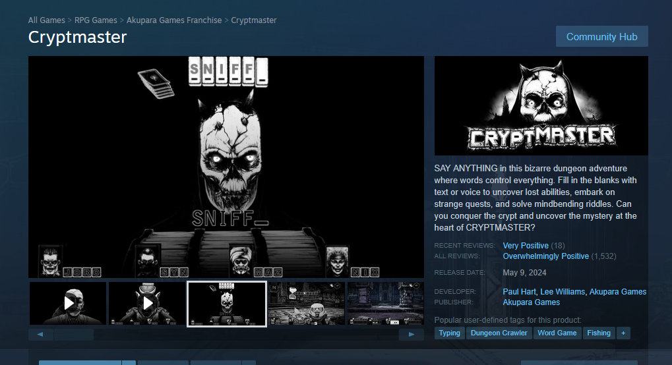Click the game description paragraph
Viewport: 672px width, 365px height.
click(535, 198)
